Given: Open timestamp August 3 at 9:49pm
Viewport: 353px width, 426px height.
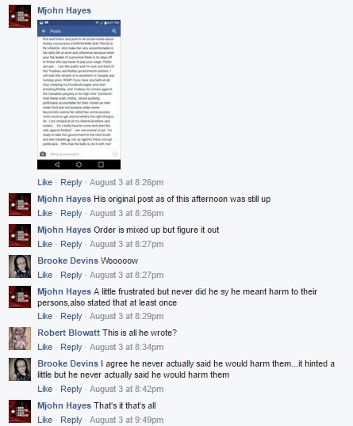Looking at the screenshot, I should pos(127,420).
